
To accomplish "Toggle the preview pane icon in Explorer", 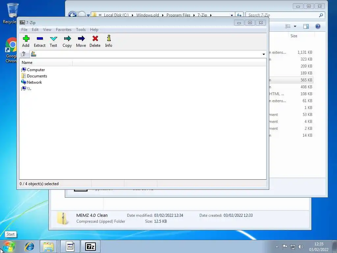I will click(306, 26).
